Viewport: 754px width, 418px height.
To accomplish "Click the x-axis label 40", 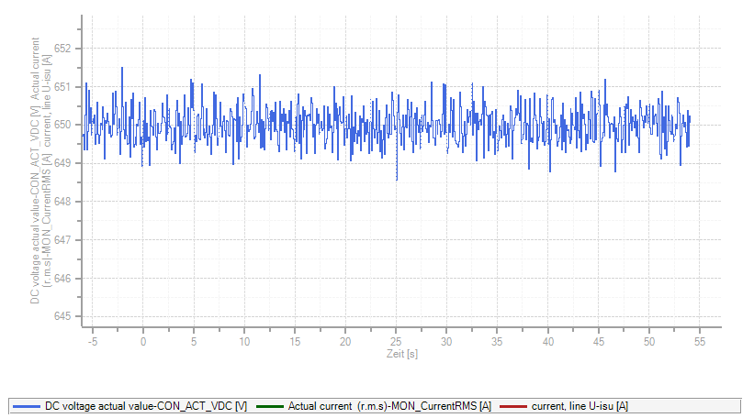I will 547,342.
